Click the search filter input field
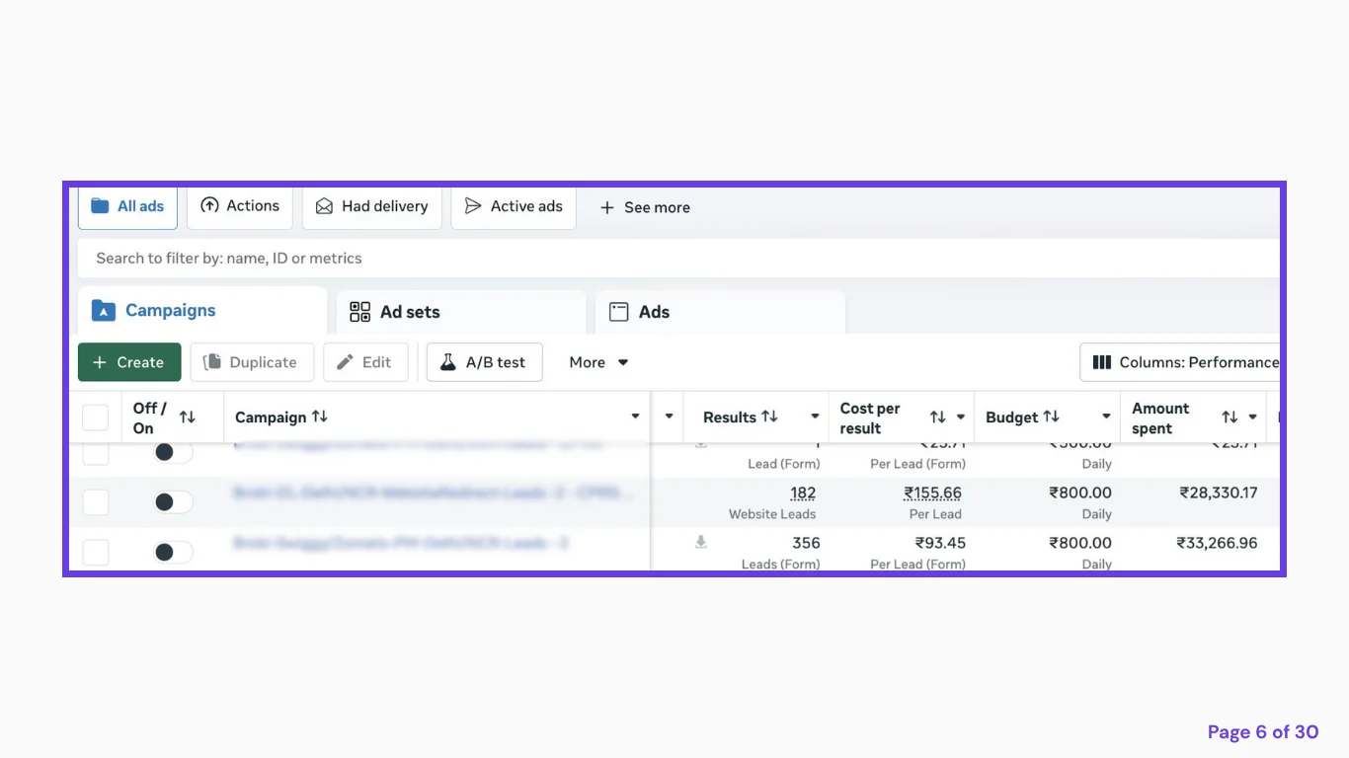This screenshot has height=758, width=1349. [x=678, y=259]
